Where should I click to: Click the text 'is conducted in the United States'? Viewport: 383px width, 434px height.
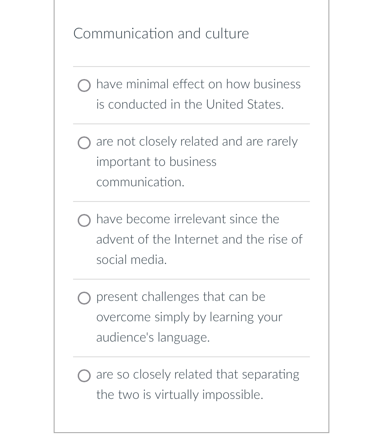189,104
